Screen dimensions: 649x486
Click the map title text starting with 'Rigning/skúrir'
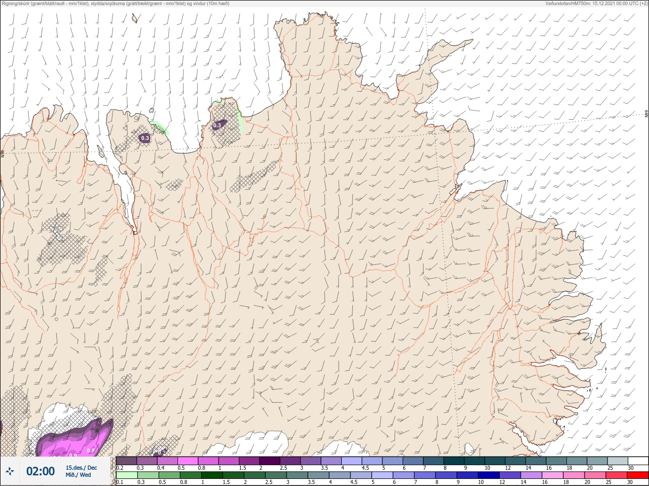pos(116,4)
